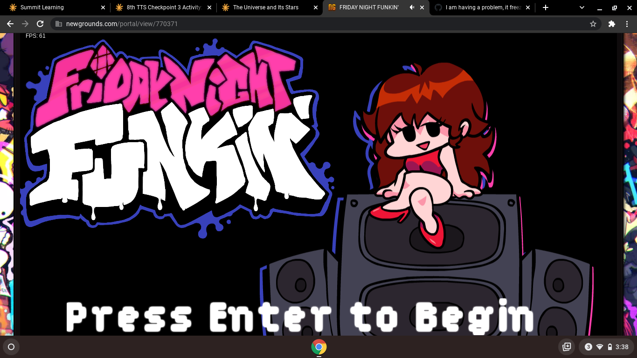
Task: Click the girlfriend character on speakers
Action: coord(427,156)
